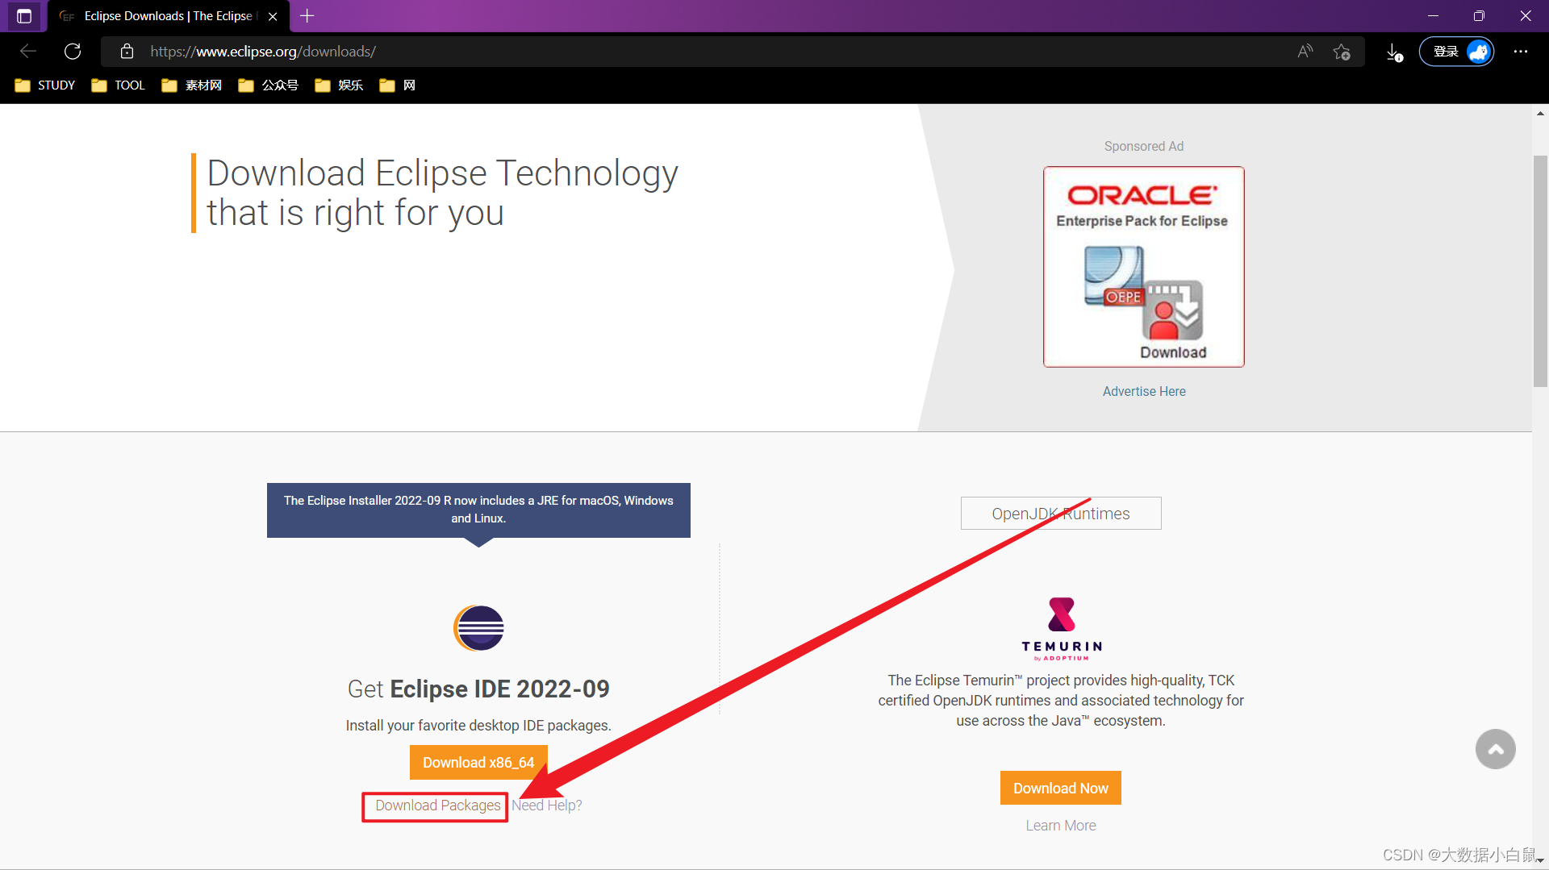Viewport: 1549px width, 870px height.
Task: Open the 娱乐 bookmarks folder
Action: 340,85
